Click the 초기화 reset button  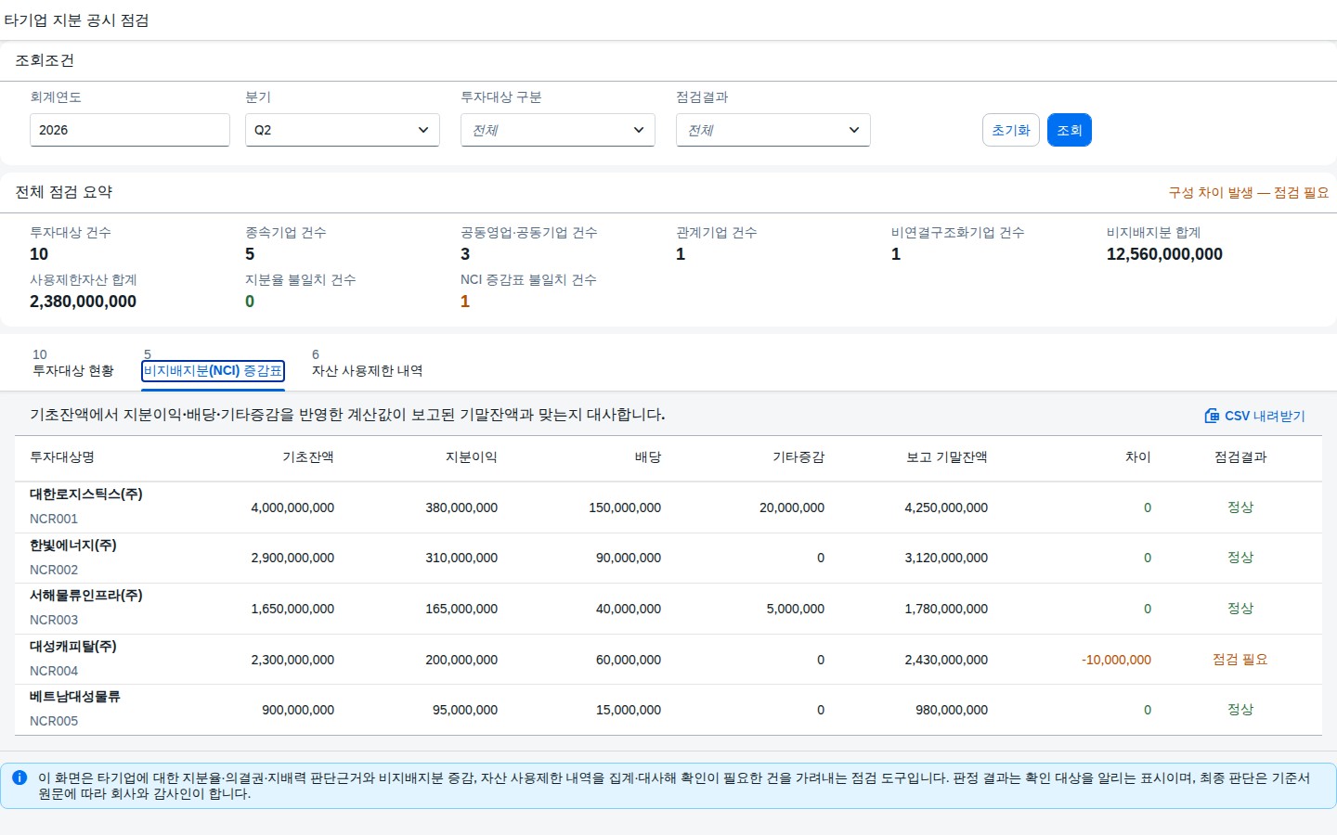coord(1011,130)
